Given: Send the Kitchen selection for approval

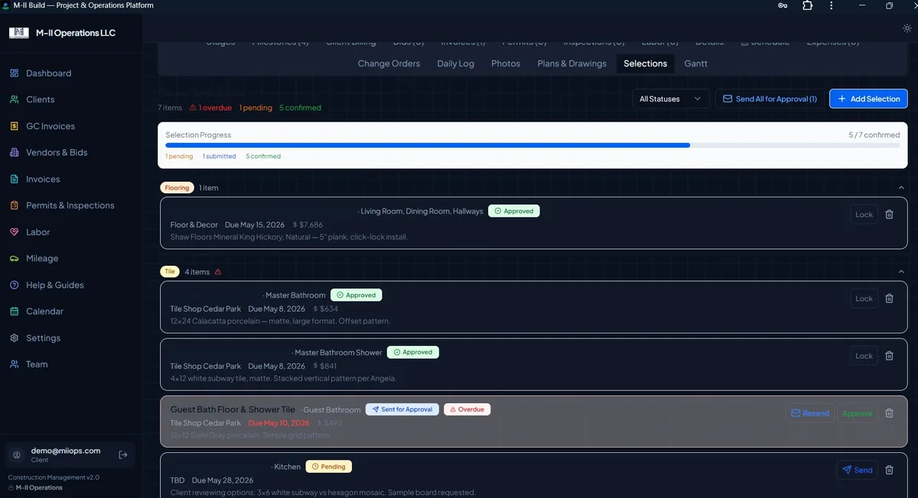Looking at the screenshot, I should [x=857, y=470].
